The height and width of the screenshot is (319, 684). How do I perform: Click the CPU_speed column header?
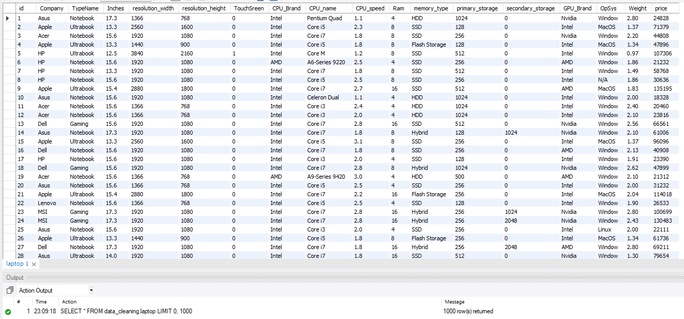coord(370,8)
